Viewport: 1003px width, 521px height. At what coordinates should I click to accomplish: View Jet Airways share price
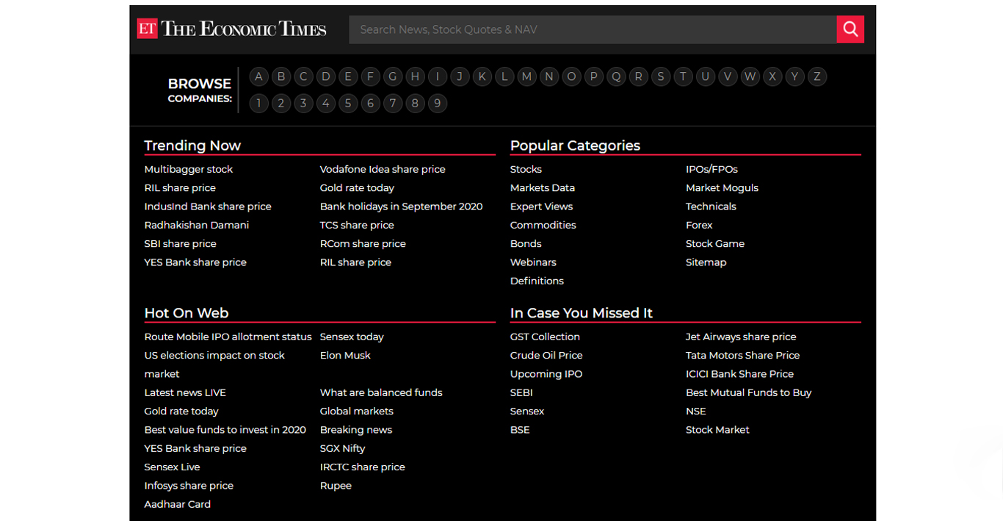click(x=741, y=337)
